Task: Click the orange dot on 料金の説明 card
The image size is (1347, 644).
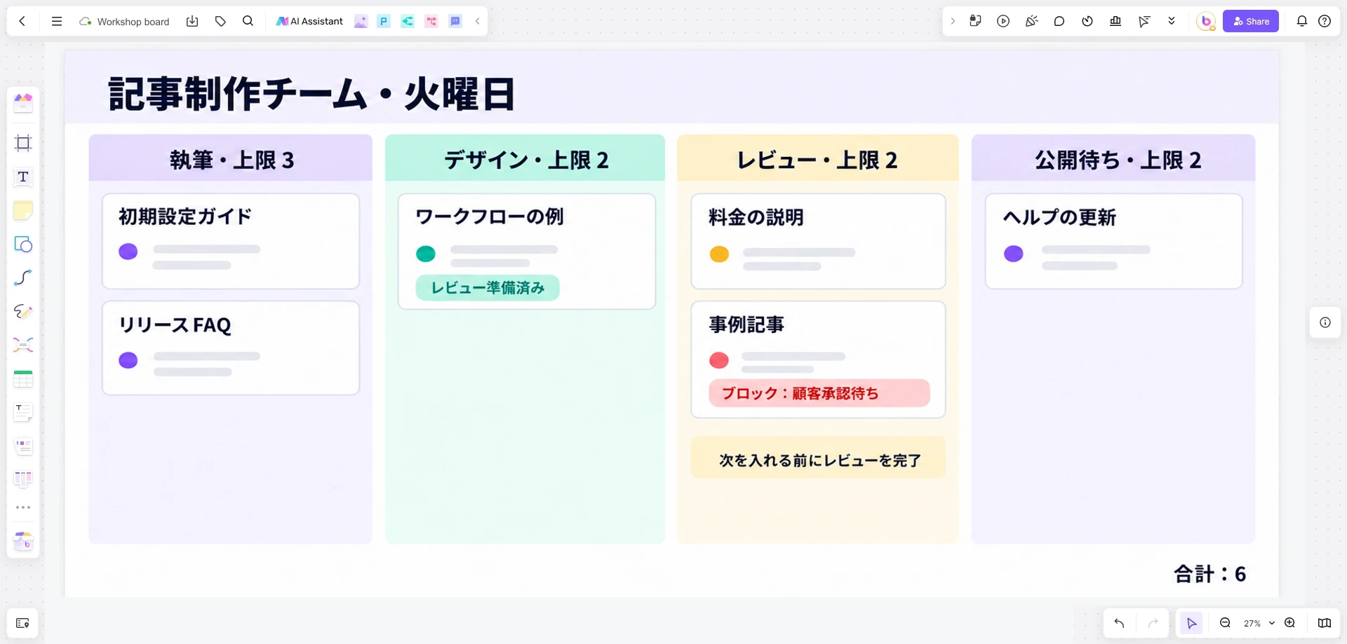Action: [x=719, y=254]
